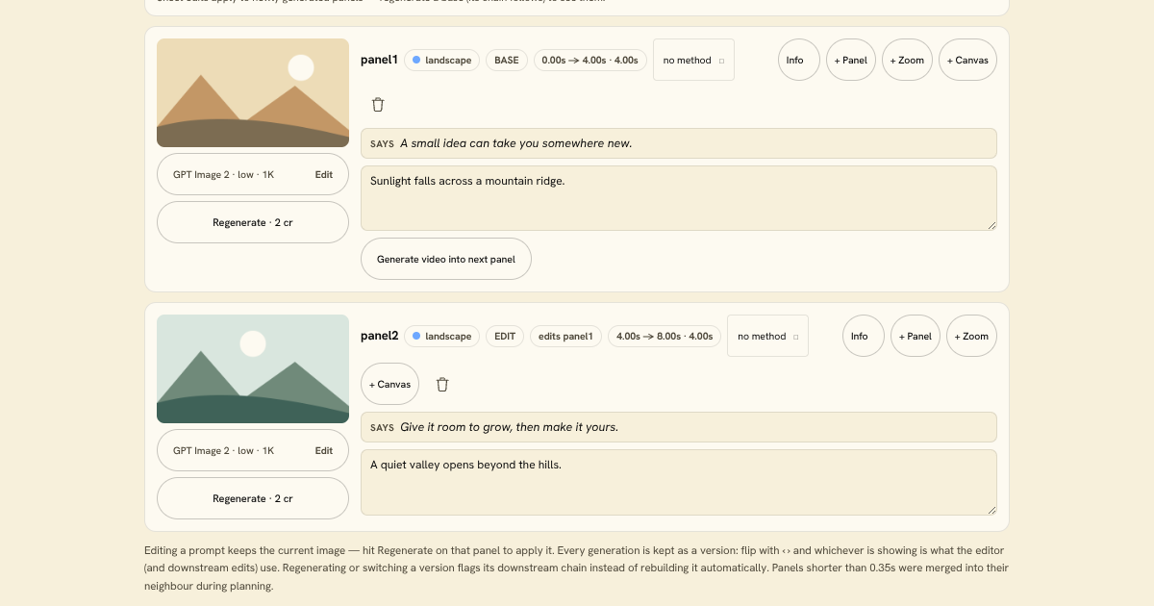Click the 'edits panel1' badge

565,336
